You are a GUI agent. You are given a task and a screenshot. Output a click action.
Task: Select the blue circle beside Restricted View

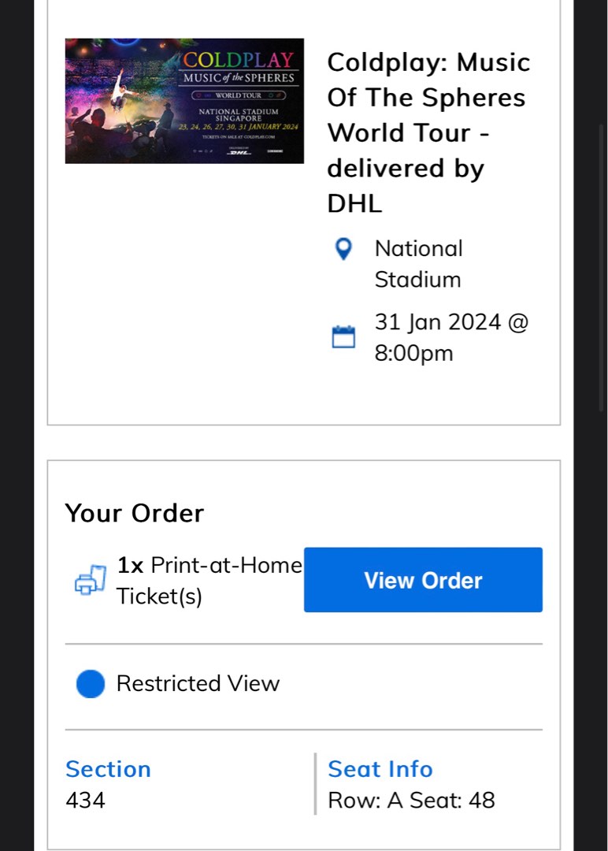tap(91, 683)
